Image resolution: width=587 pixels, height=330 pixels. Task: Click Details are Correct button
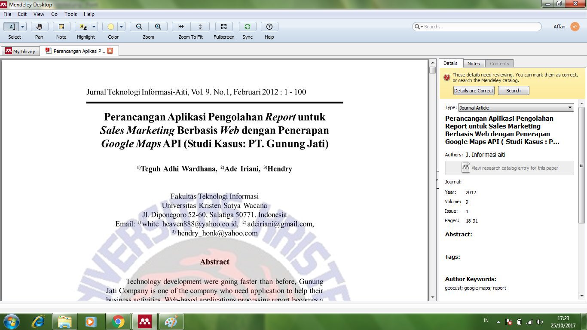[x=474, y=91]
